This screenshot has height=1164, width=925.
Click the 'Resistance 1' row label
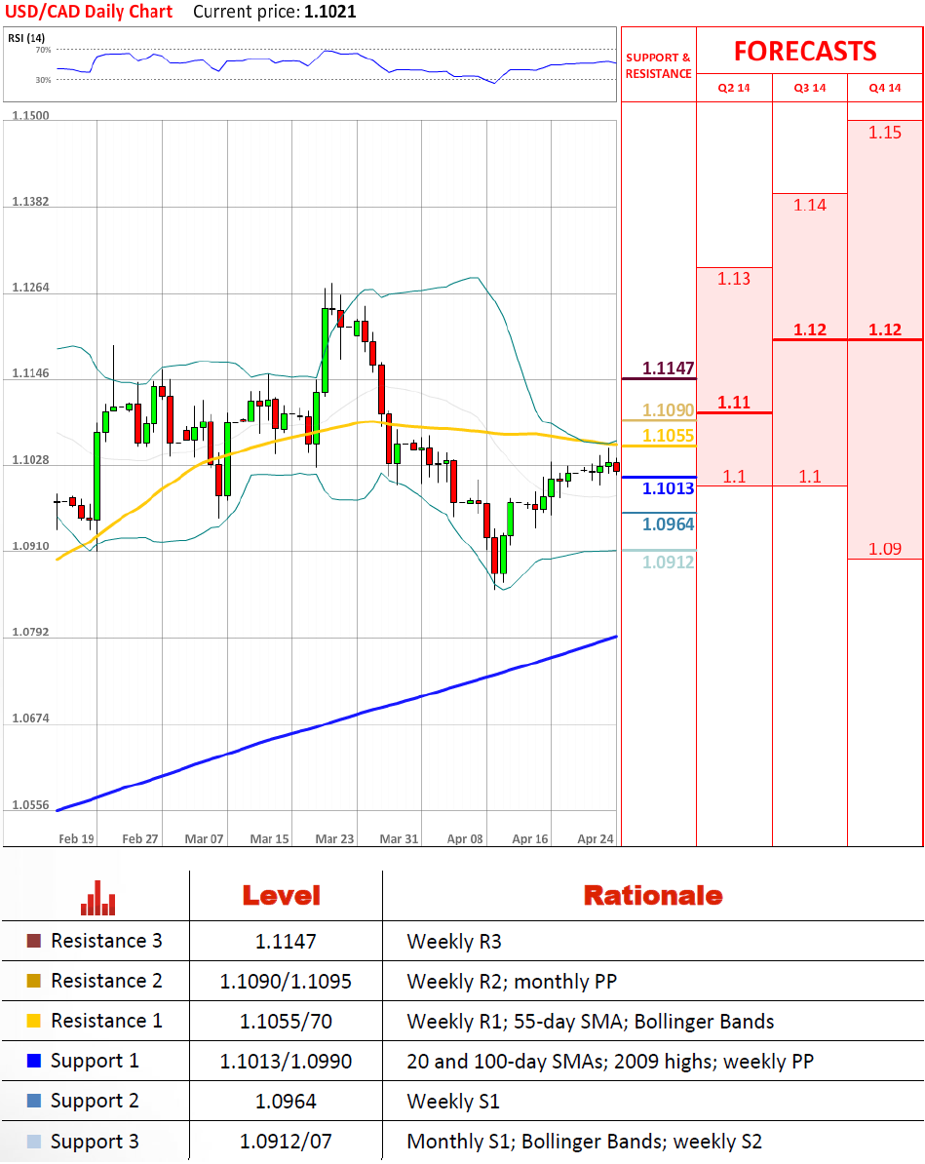click(x=106, y=1021)
